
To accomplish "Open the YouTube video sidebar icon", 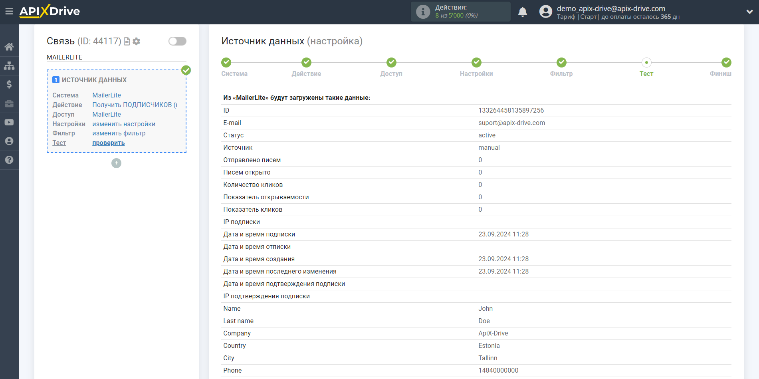I will pos(9,122).
